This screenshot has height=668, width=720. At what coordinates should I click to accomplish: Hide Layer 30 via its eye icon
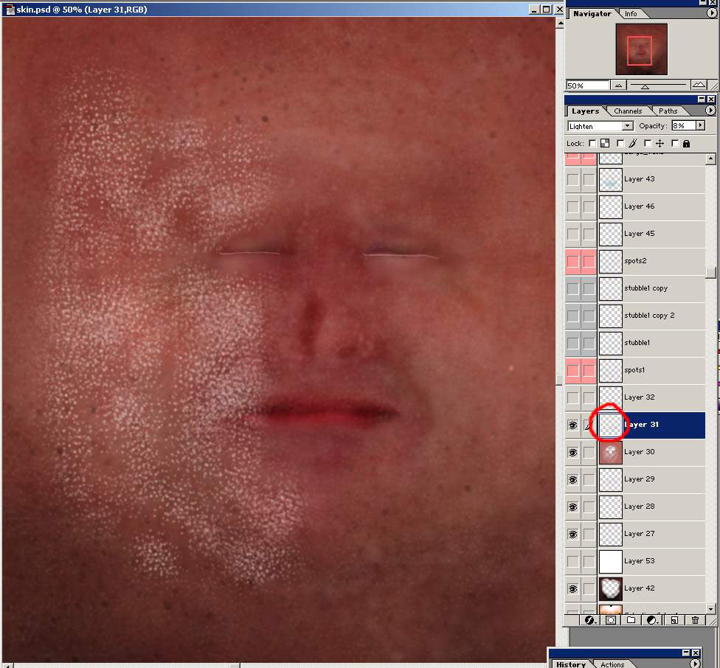coord(572,452)
